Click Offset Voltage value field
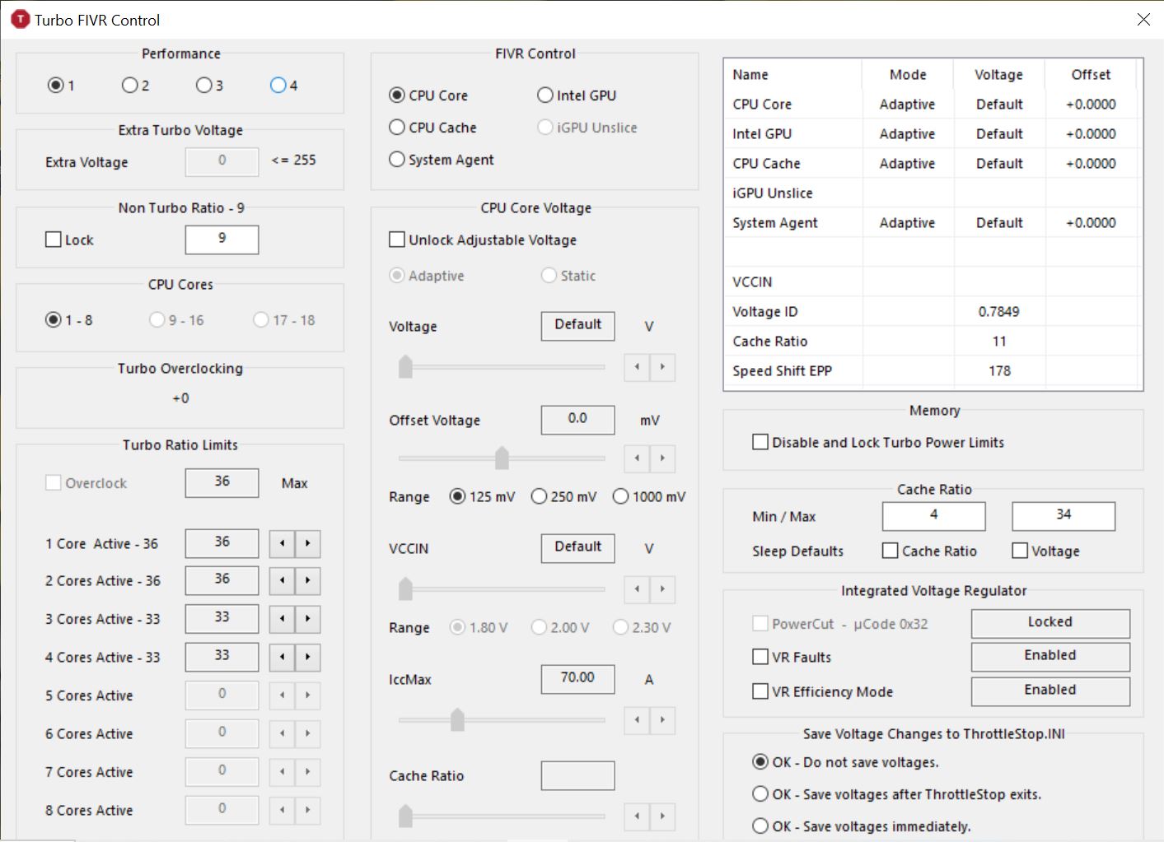Viewport: 1164px width, 842px height. pos(577,419)
